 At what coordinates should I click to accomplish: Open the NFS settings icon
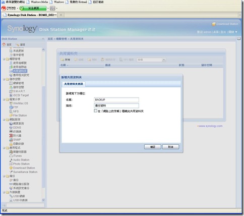(x=11, y=112)
